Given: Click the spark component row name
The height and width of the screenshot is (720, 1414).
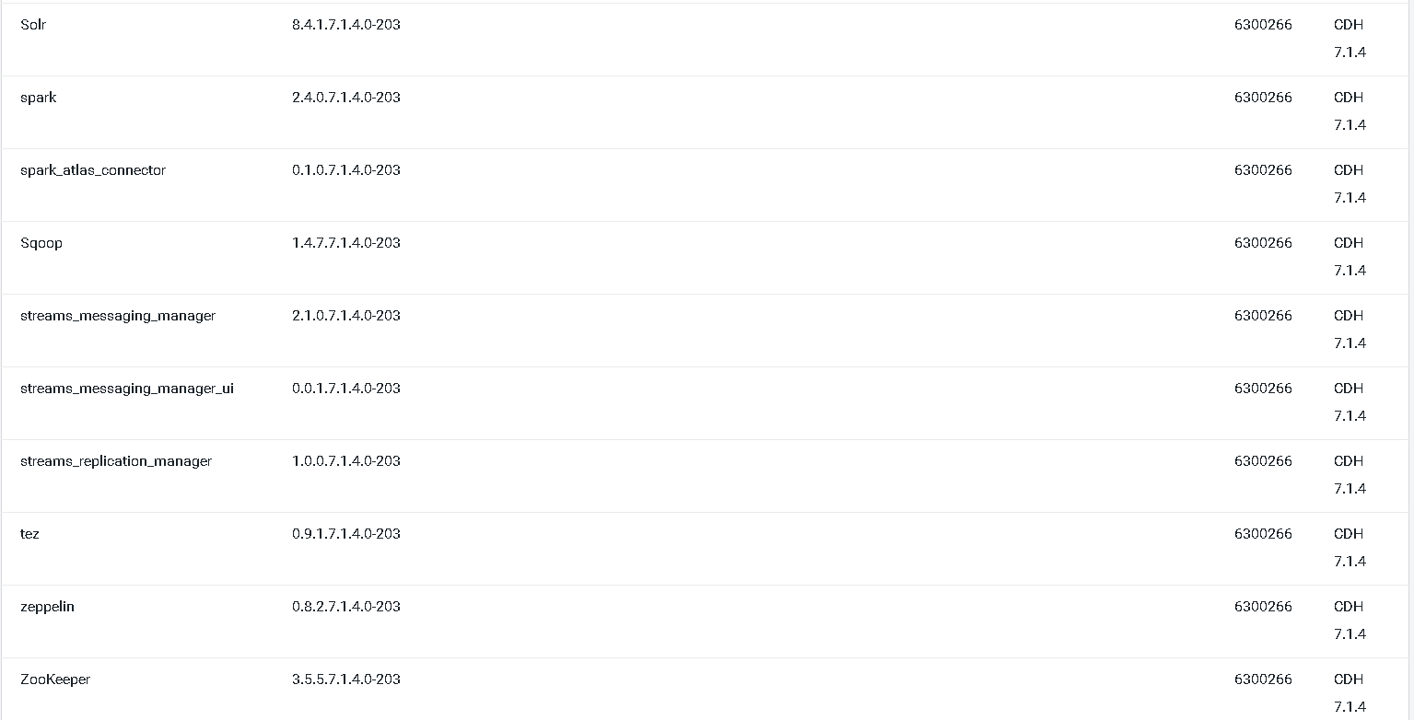Looking at the screenshot, I should (x=38, y=98).
